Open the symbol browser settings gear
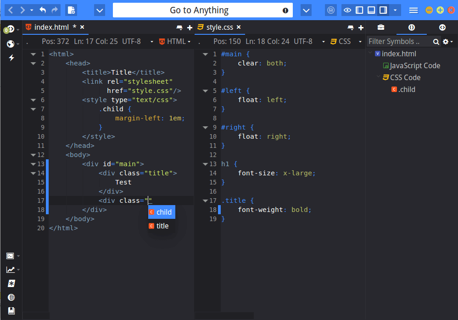 [447, 42]
